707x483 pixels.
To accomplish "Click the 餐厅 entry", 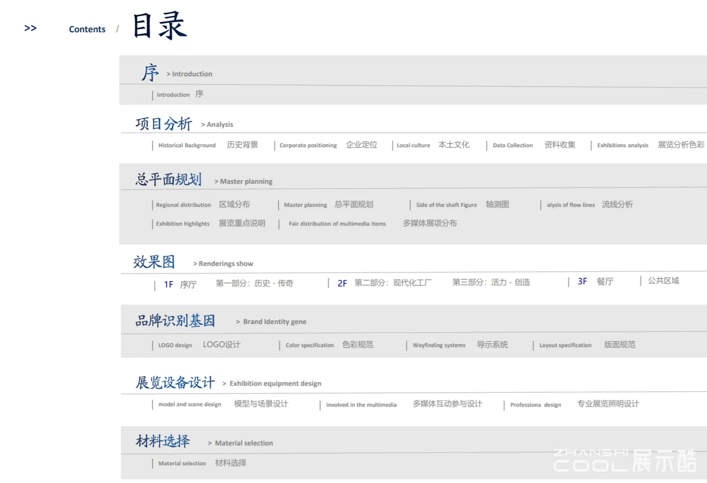I will tap(605, 281).
